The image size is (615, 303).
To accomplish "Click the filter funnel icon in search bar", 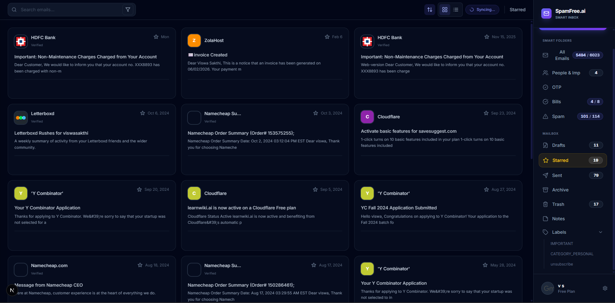I will pos(128,10).
